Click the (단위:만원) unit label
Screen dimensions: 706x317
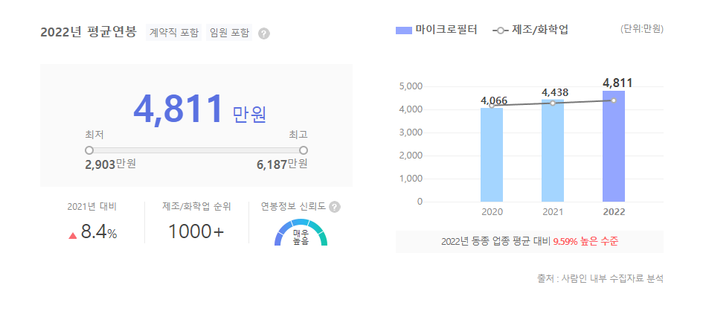tap(641, 29)
